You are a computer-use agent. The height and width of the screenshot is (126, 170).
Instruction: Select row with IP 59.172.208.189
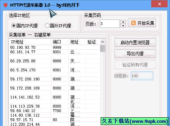(x=54, y=88)
